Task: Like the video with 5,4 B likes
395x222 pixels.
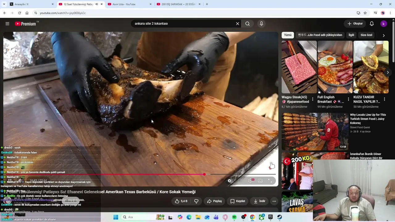Action: [x=181, y=201]
